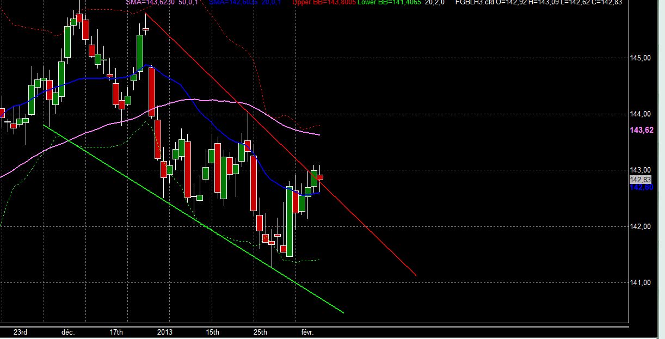Click the 23rd date axis label

tap(20, 332)
